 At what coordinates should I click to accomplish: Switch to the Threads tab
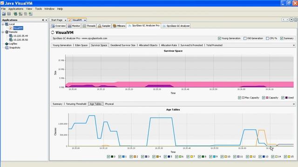click(x=89, y=26)
